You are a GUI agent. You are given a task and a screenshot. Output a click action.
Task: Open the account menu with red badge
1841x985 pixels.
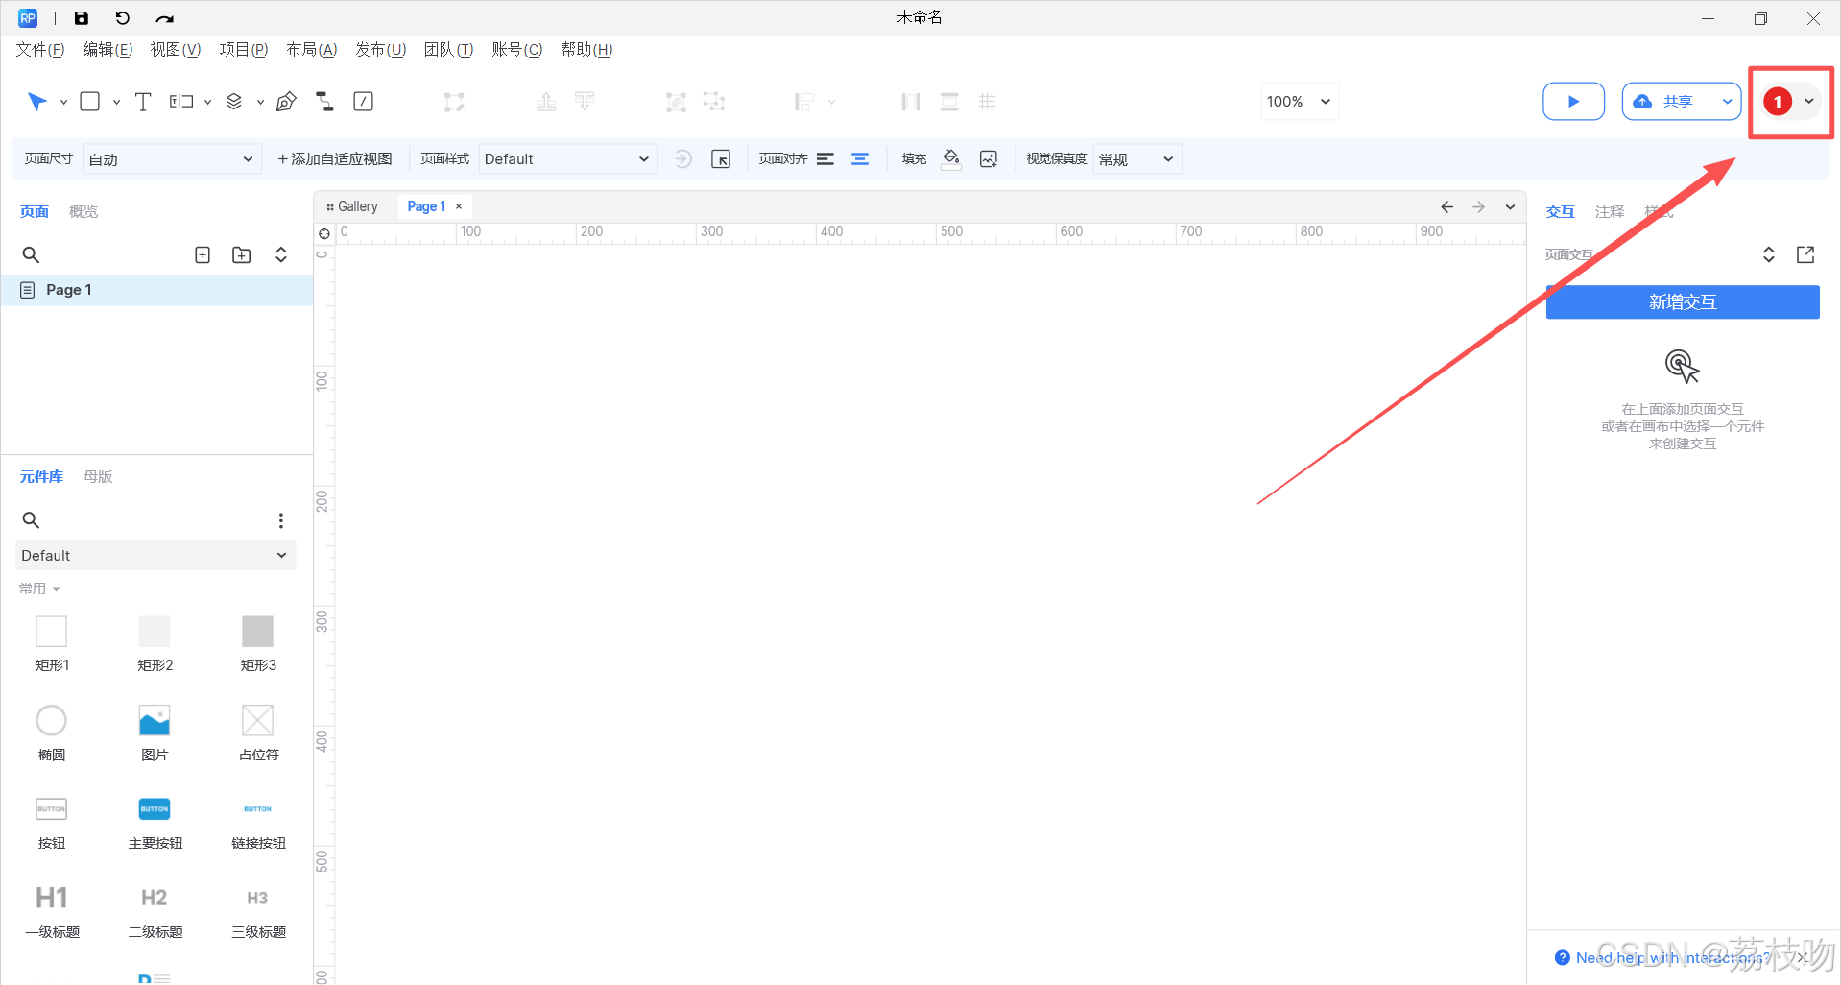[1791, 102]
